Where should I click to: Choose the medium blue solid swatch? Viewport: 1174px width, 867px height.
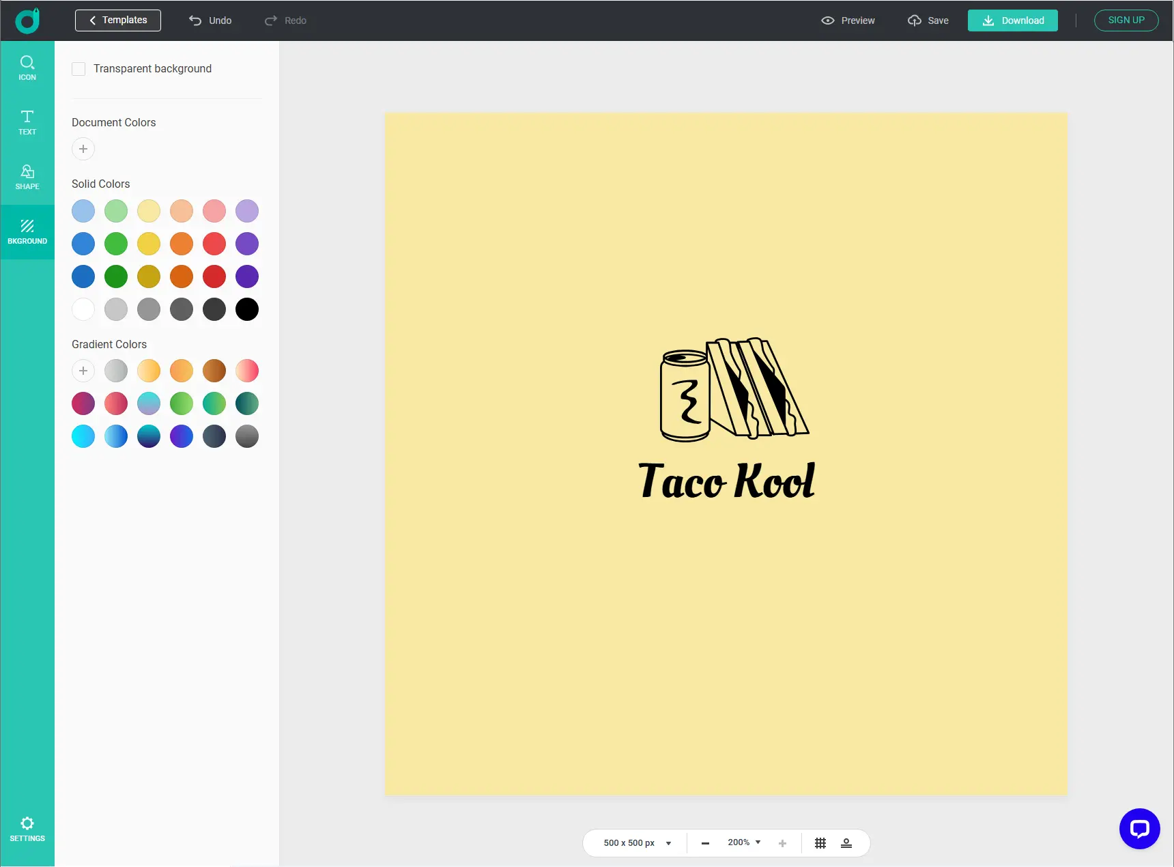83,244
